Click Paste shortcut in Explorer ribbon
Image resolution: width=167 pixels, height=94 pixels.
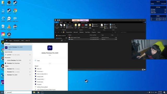pyautogui.click(x=70, y=28)
